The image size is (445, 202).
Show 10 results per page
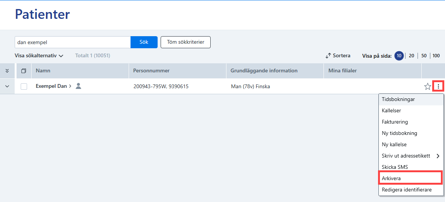point(399,56)
